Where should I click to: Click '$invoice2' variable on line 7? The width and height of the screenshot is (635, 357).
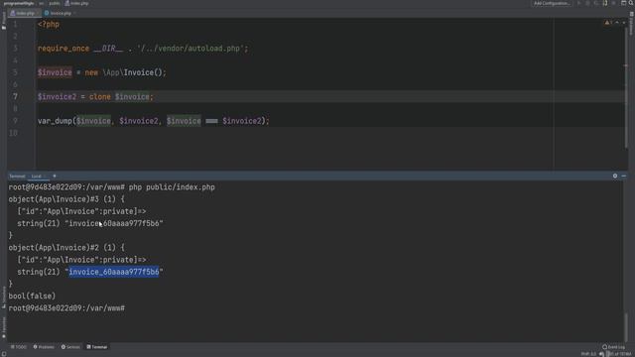(x=57, y=97)
